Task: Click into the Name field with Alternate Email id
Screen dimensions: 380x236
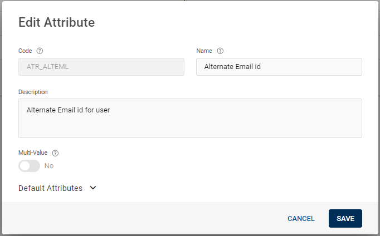Action: (x=279, y=67)
